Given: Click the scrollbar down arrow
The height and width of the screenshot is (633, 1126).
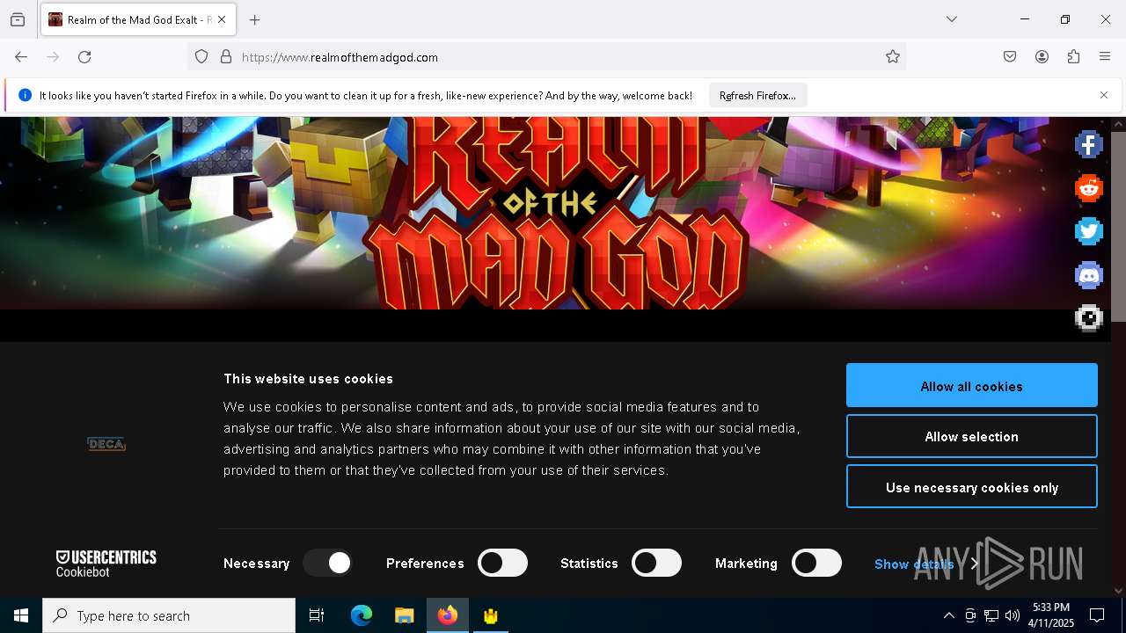Looking at the screenshot, I should click(1118, 591).
